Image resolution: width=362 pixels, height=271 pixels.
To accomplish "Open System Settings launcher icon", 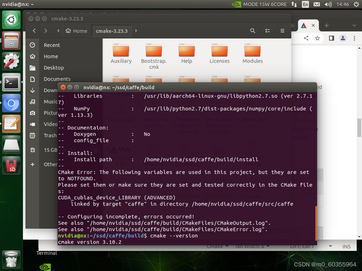I will click(11, 61).
